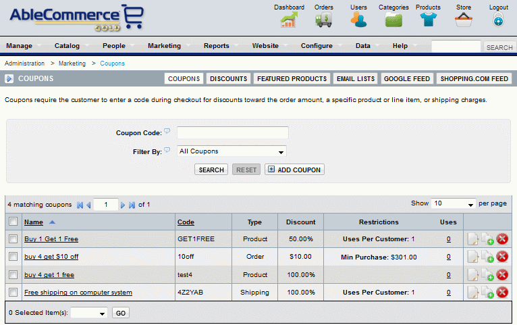The width and height of the screenshot is (517, 325).
Task: Edit the Free shipping on computer system coupon
Action: 473,293
